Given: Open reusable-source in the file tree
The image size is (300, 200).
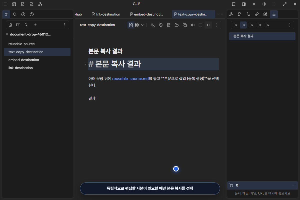Looking at the screenshot, I should (37, 44).
